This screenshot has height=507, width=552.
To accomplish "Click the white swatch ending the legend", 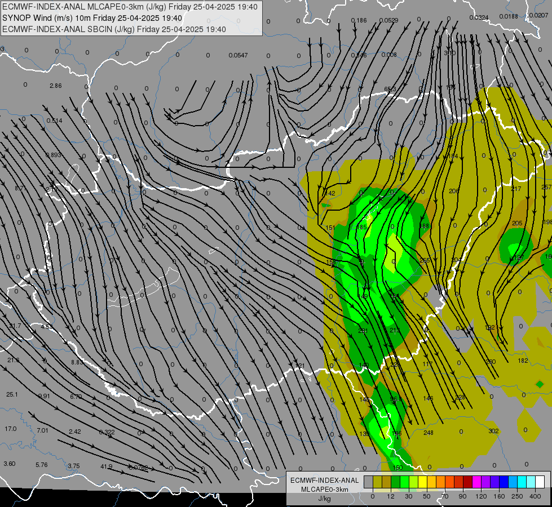I will 540,482.
